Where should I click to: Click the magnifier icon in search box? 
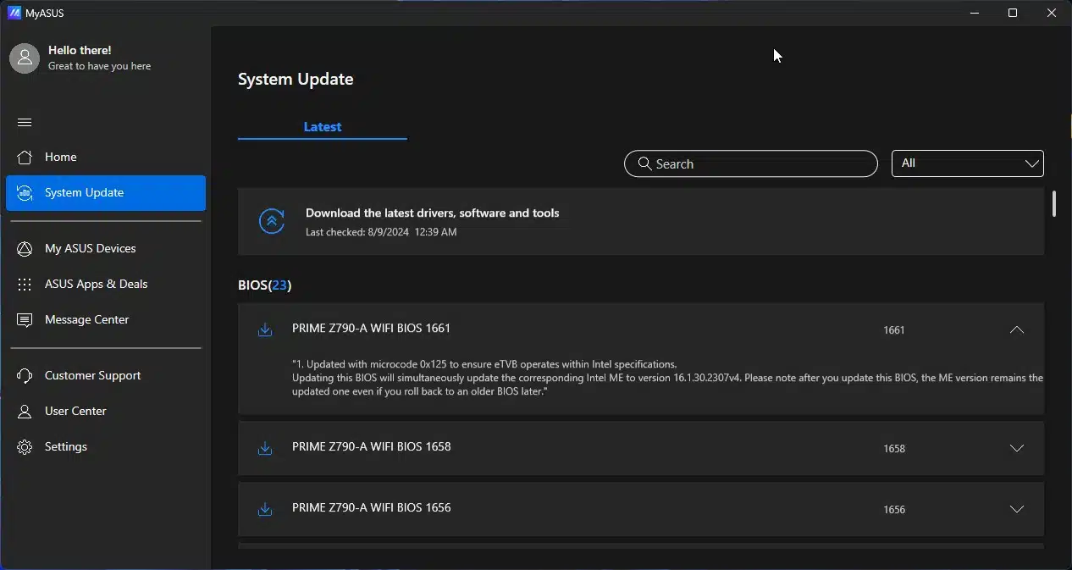pyautogui.click(x=644, y=163)
